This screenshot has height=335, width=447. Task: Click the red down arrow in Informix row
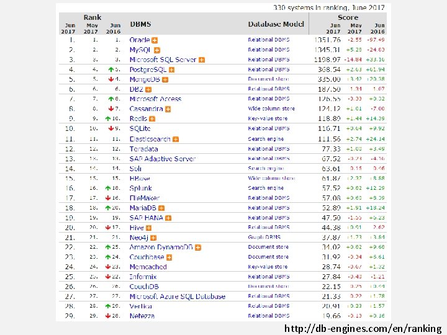108,277
